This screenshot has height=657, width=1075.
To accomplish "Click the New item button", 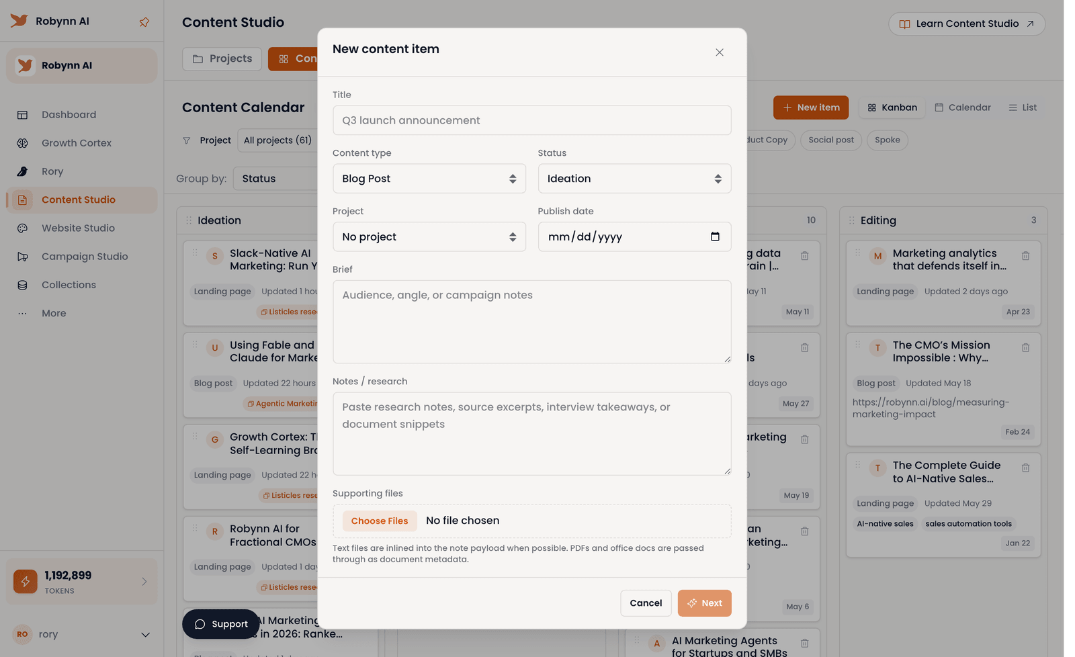I will click(811, 107).
